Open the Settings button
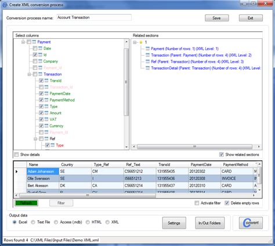This screenshot has height=246, width=275. pyautogui.click(x=174, y=223)
